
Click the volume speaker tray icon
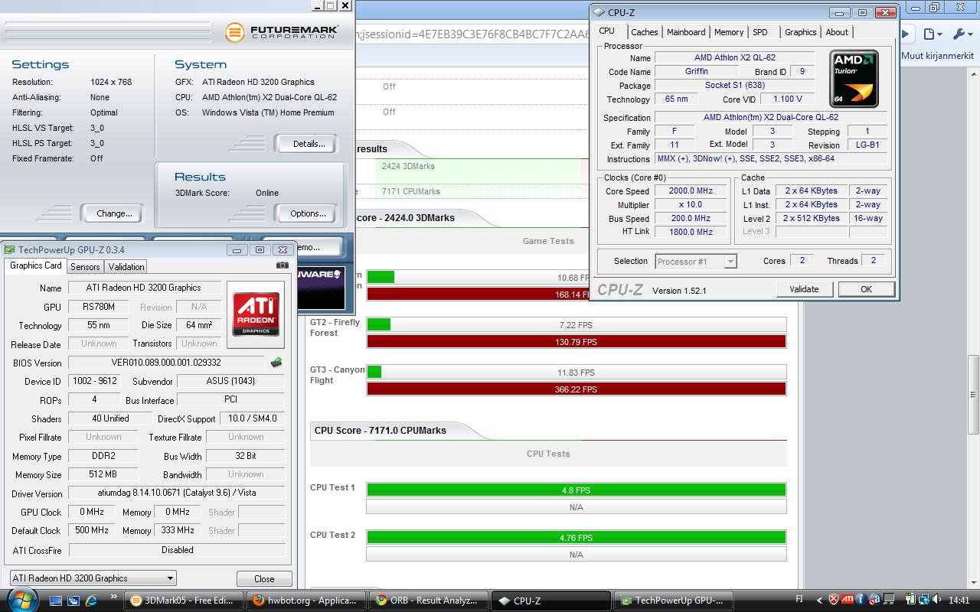(x=938, y=601)
